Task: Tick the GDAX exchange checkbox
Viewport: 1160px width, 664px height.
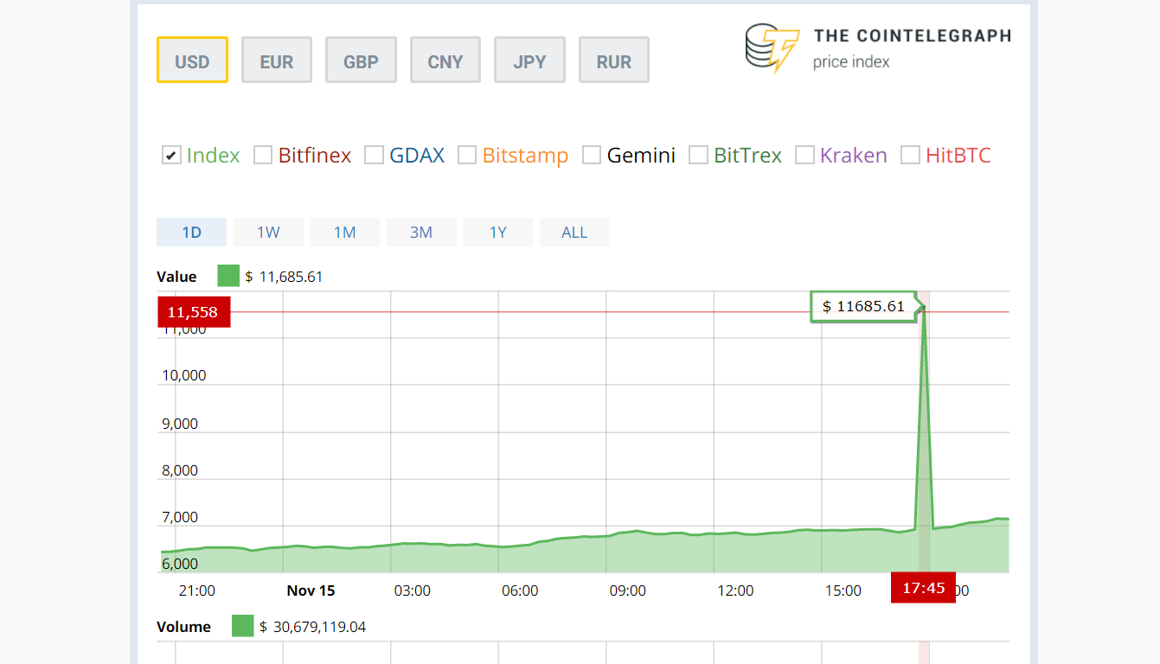Action: [x=374, y=156]
